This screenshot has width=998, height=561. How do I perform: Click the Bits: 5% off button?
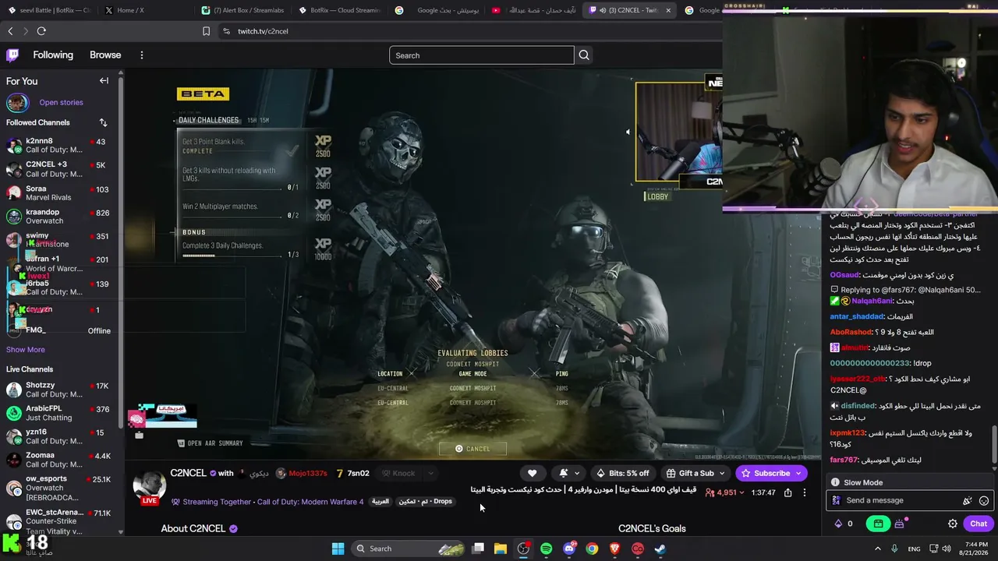(x=622, y=473)
